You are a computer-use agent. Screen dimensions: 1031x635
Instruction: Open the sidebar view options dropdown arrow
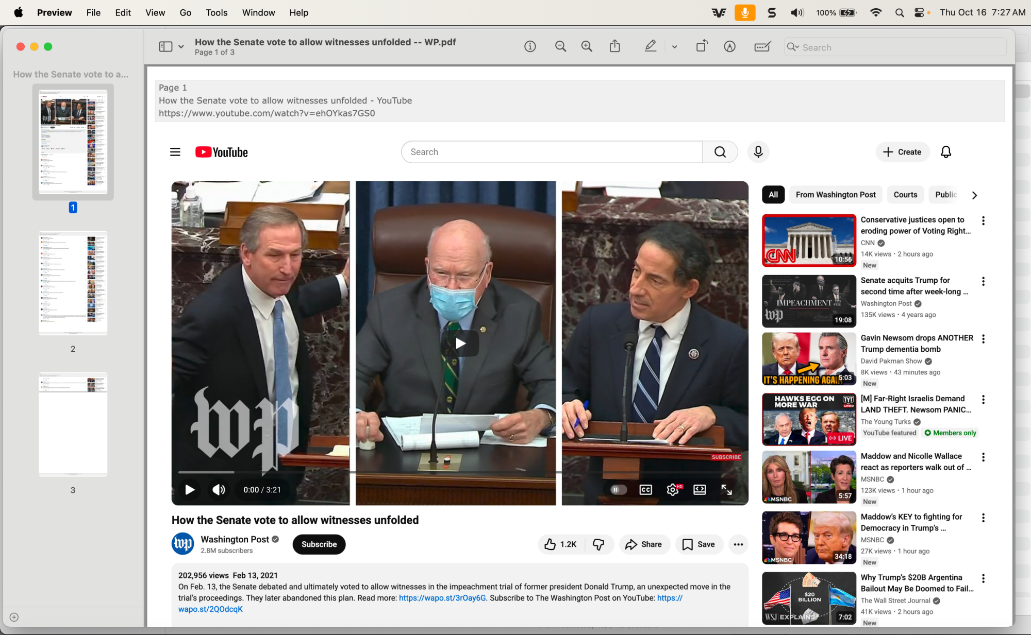click(181, 47)
